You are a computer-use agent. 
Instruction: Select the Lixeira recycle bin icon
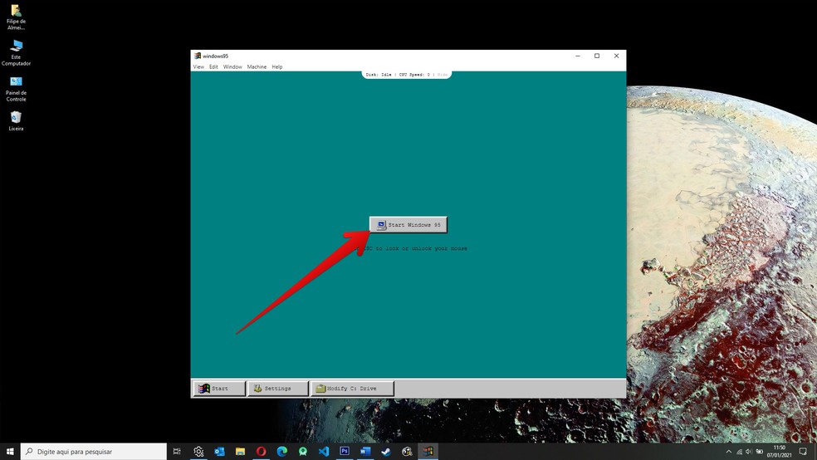tap(16, 121)
